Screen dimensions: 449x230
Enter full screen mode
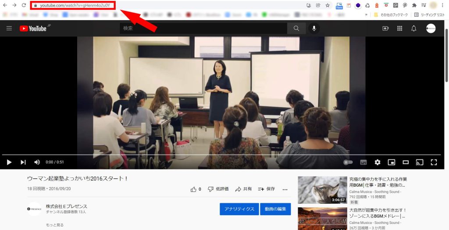(434, 162)
